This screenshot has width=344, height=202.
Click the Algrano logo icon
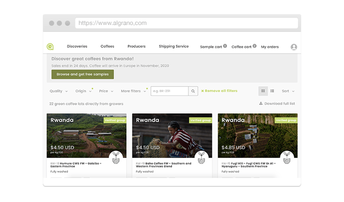(x=50, y=46)
